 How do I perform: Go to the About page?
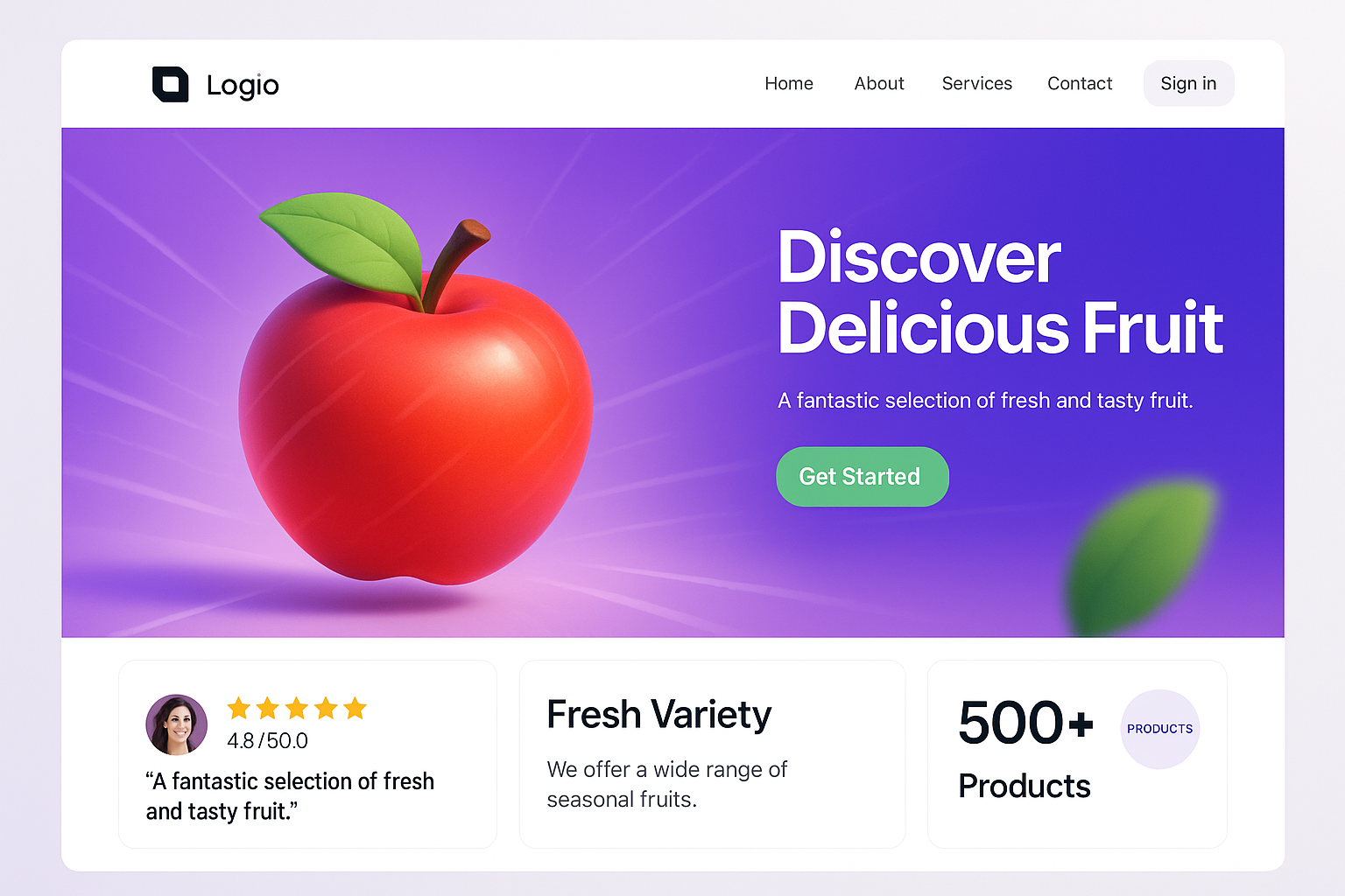coord(879,83)
